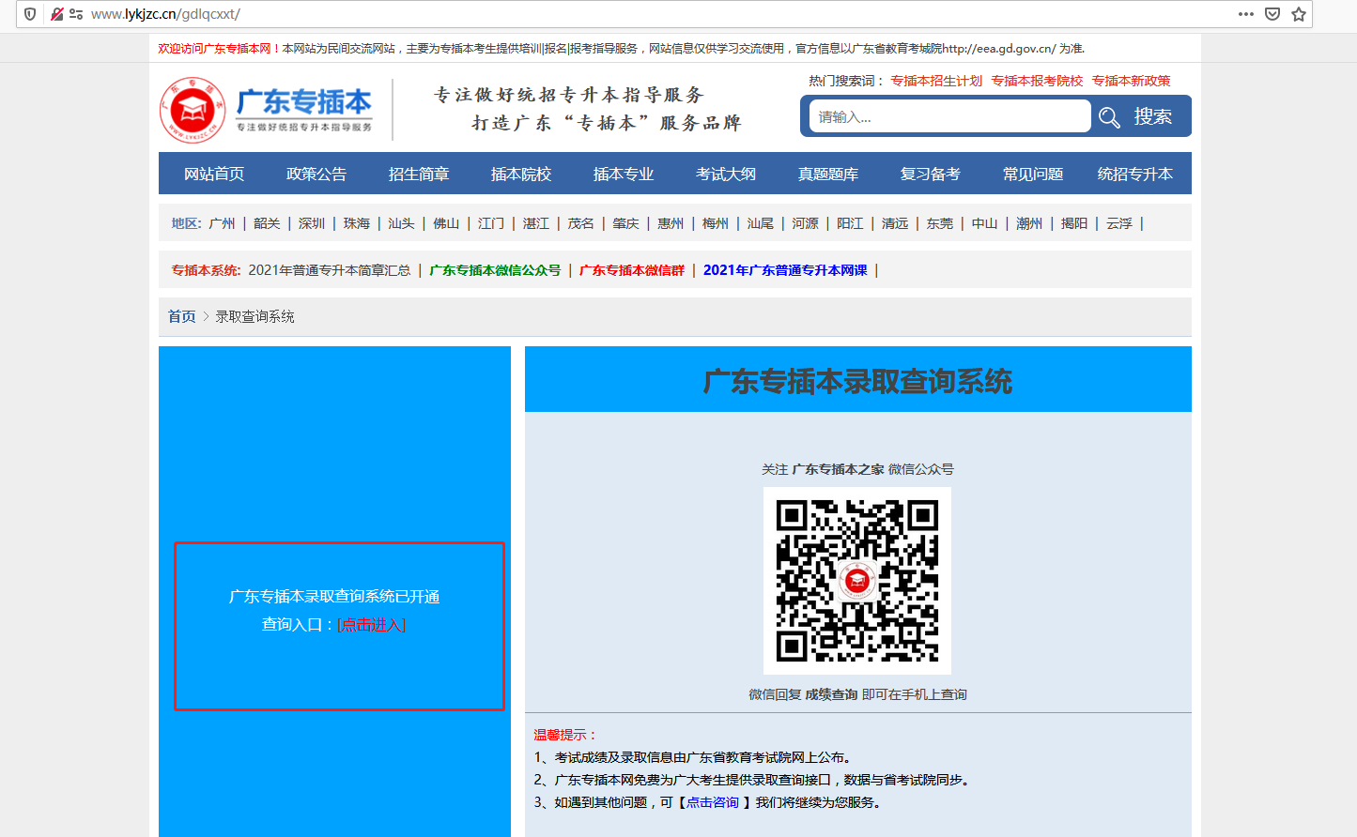Click the red 点击进入 query entrance link
The height and width of the screenshot is (837, 1357).
(x=372, y=625)
